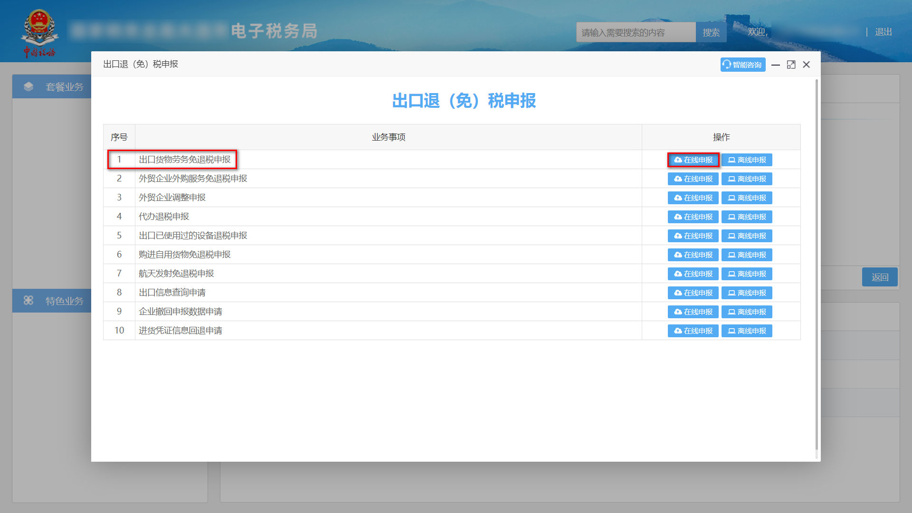Click the dialog minimize icon
The height and width of the screenshot is (513, 912).
(x=776, y=65)
